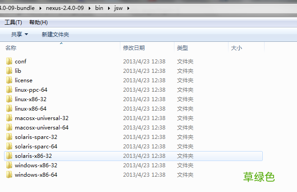Screen dimensions: 297x192
Task: Go to jsw in the address bar
Action: pyautogui.click(x=119, y=8)
